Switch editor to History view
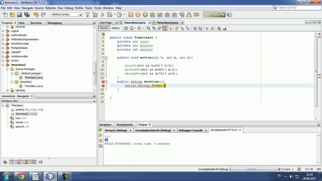 point(116,28)
